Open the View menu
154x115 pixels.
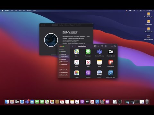point(20,11)
